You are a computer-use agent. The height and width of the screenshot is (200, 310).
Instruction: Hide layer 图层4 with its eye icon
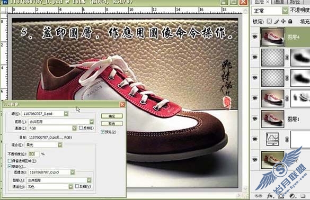coord(255,37)
